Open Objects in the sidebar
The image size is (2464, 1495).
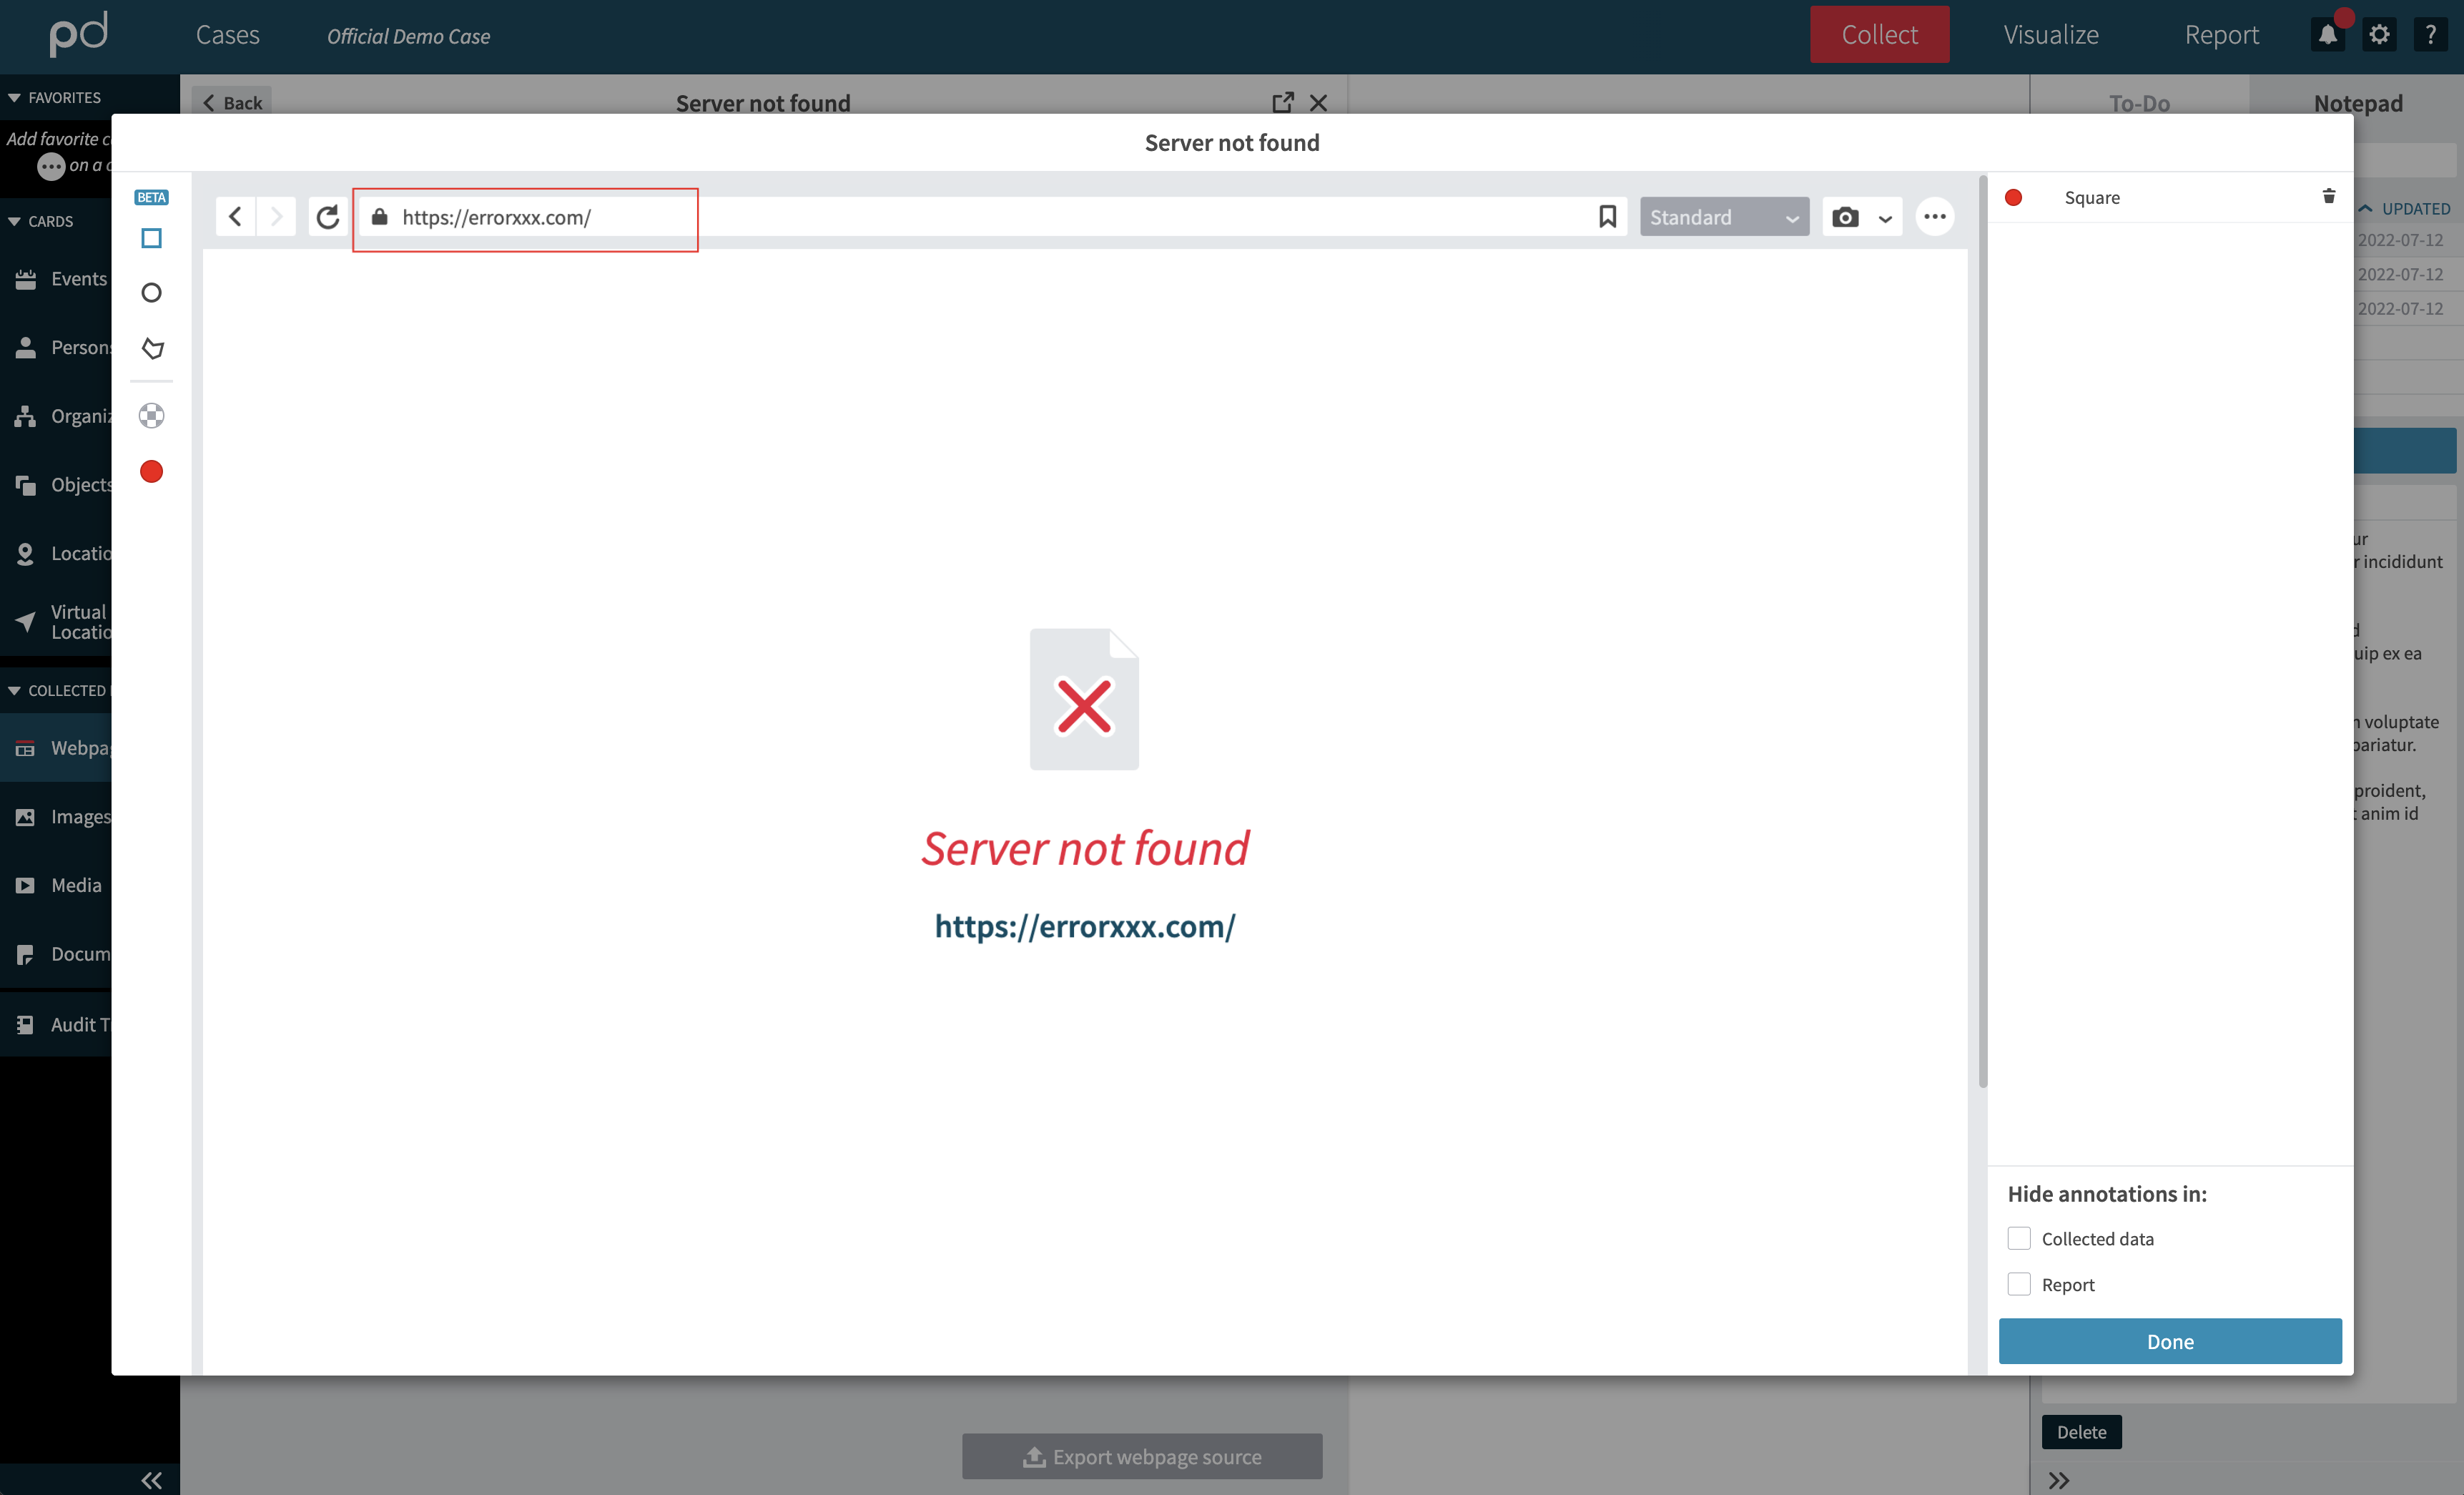pos(56,484)
